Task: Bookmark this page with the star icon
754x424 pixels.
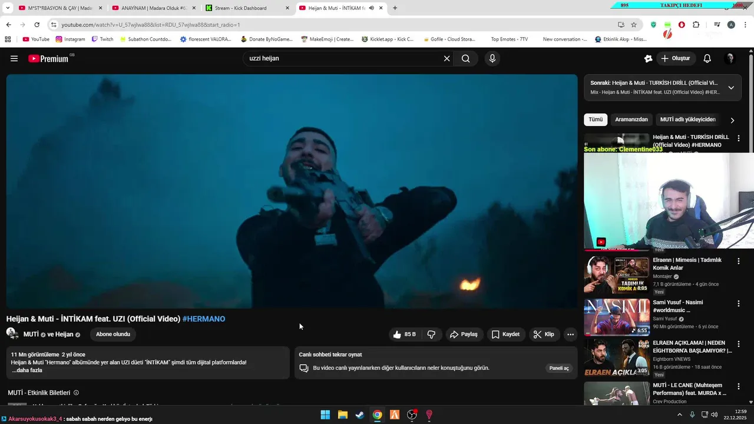Action: [634, 25]
